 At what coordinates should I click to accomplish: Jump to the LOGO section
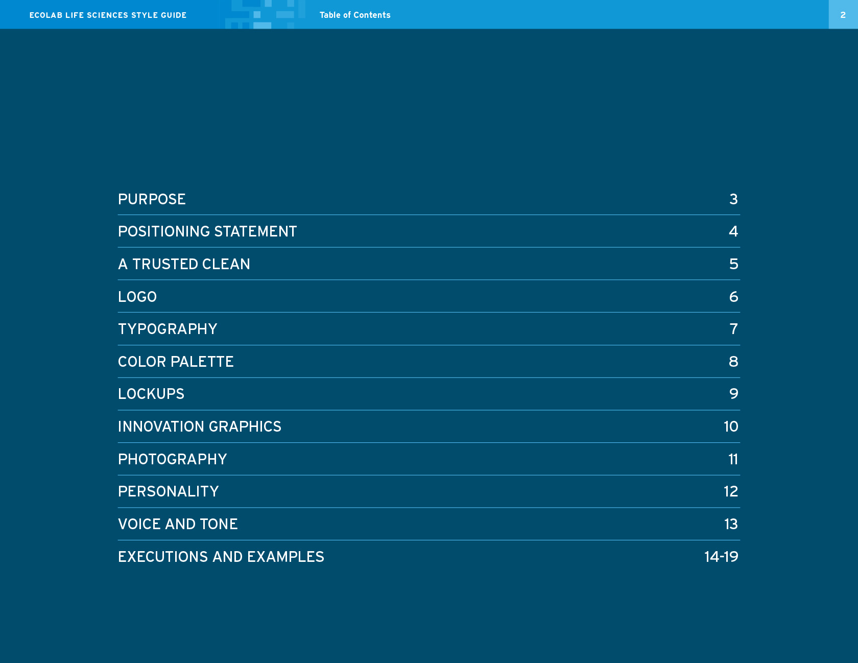137,297
